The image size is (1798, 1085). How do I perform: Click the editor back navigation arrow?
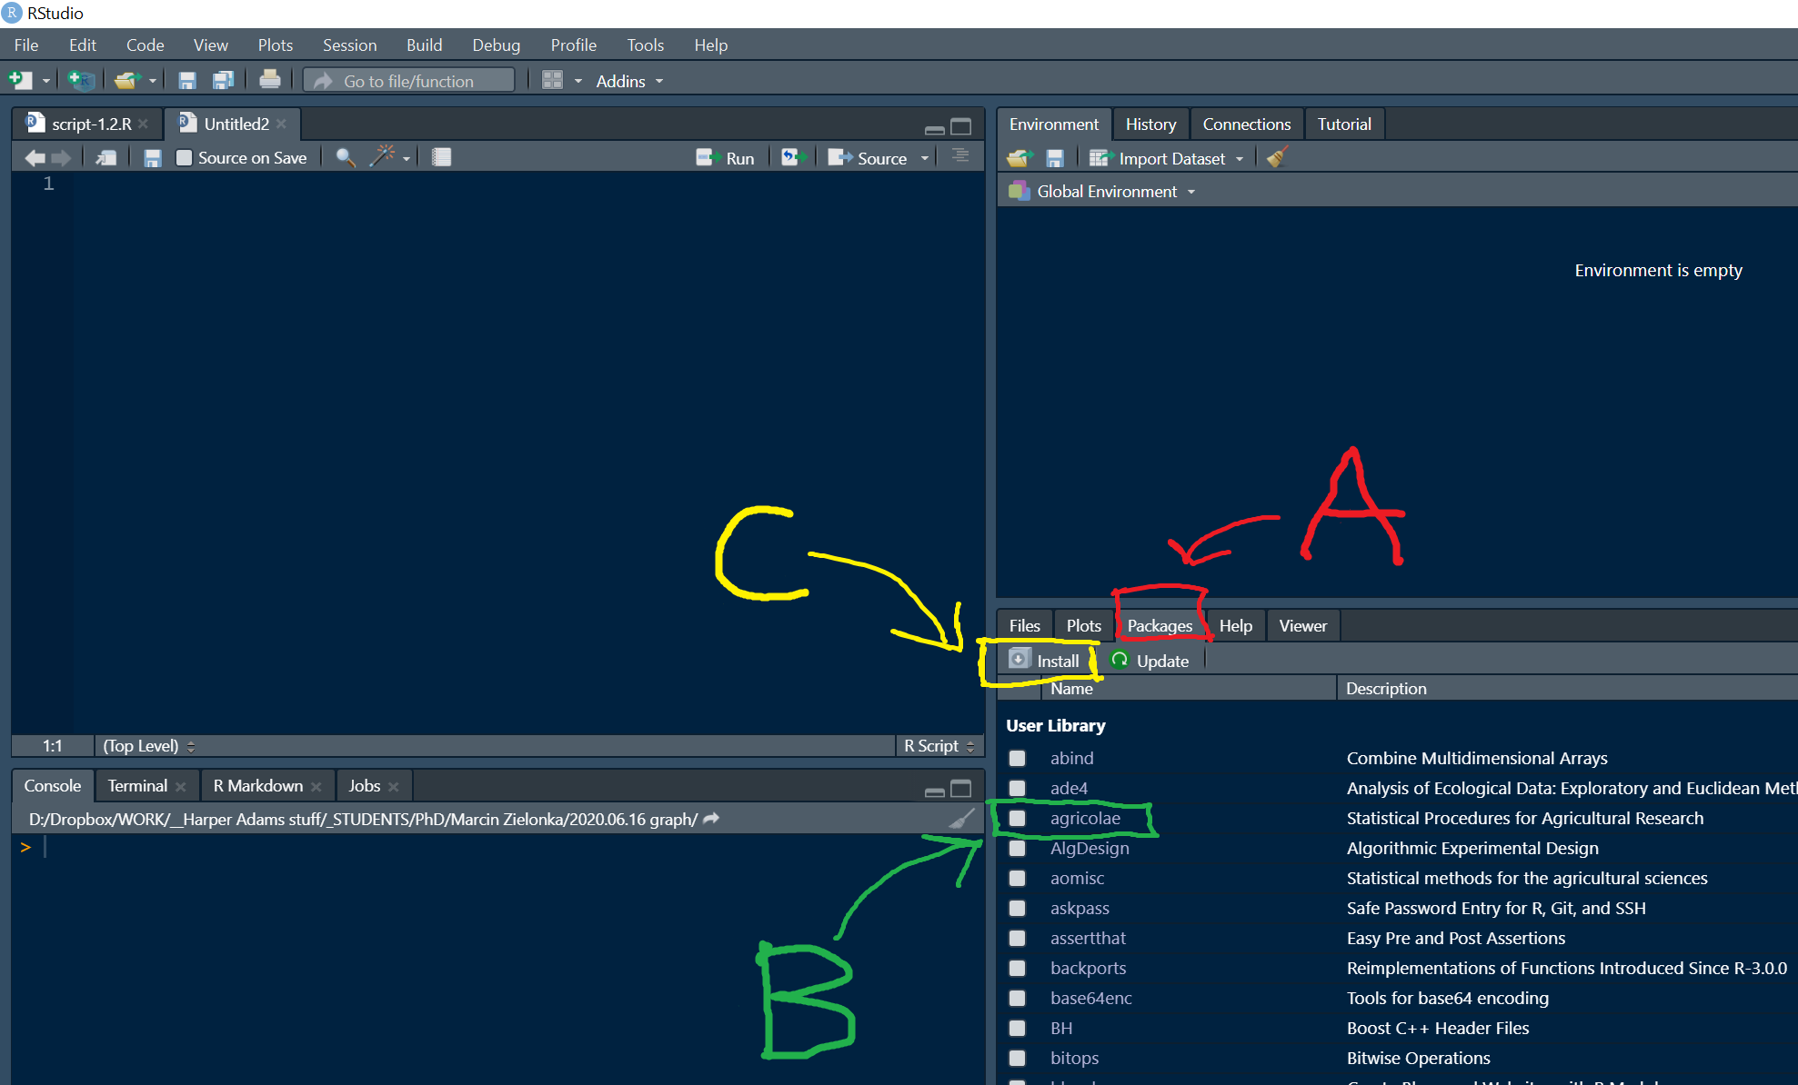pyautogui.click(x=35, y=158)
